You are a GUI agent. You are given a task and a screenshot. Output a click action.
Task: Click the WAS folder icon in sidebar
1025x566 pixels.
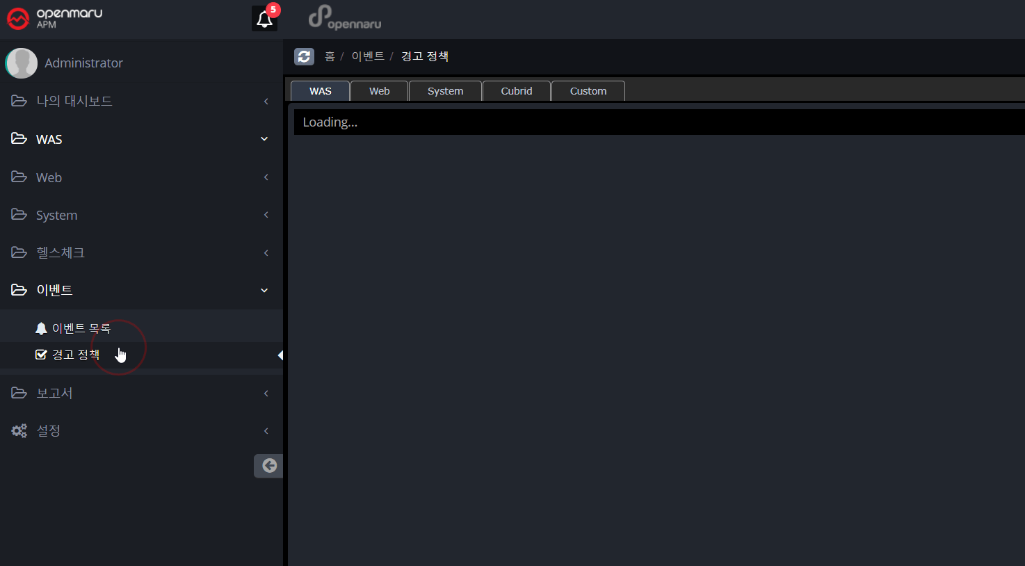(x=19, y=138)
